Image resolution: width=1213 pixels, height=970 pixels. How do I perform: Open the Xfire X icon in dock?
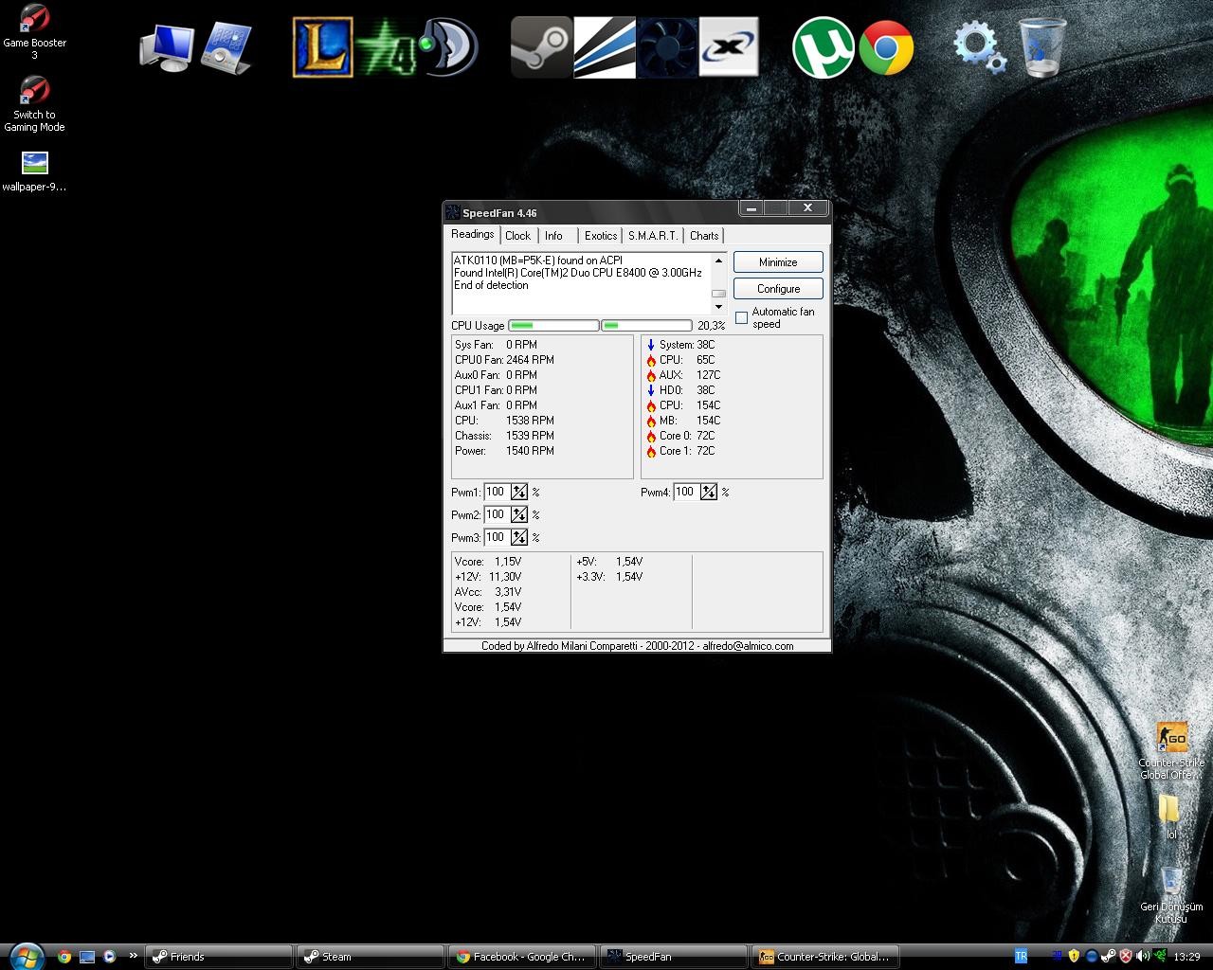click(729, 46)
